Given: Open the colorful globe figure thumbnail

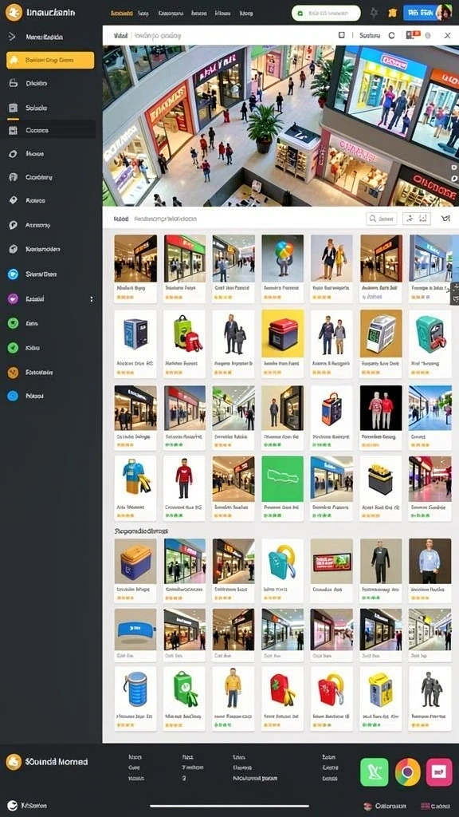Looking at the screenshot, I should (283, 259).
